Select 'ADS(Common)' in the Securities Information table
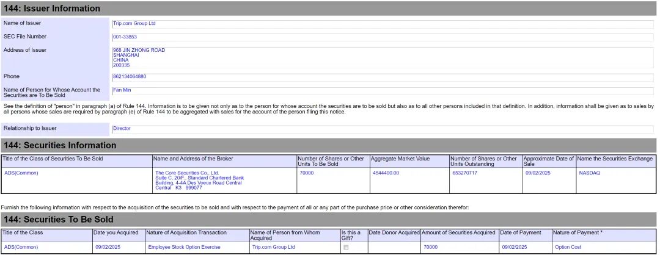Screen dimensions: 660x255 point(21,173)
